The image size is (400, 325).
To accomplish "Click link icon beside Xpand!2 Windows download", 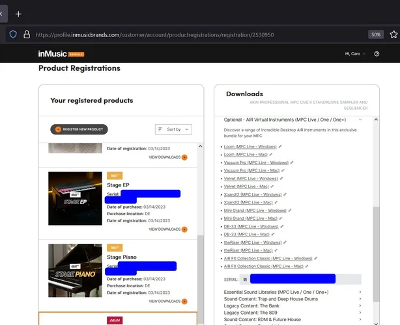I will (x=285, y=195).
